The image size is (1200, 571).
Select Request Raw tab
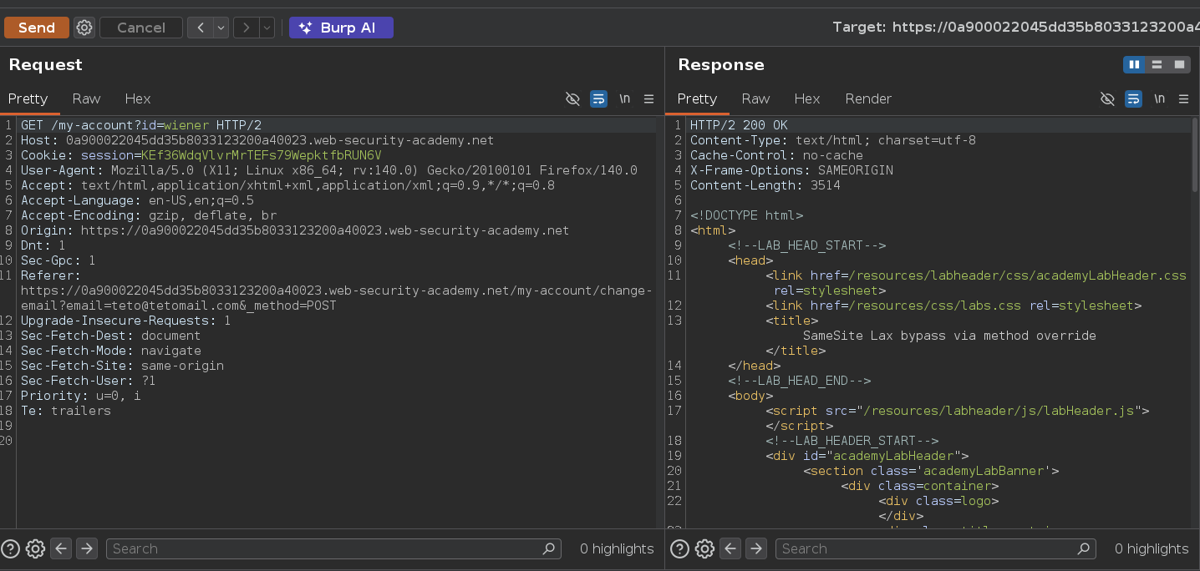(x=86, y=99)
